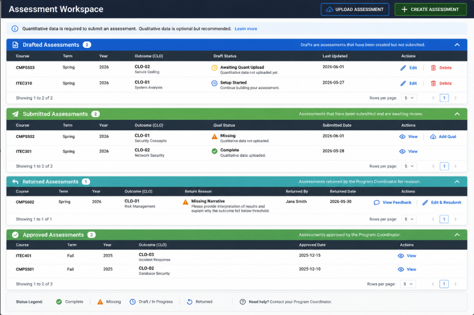Collapse the Returned Assessments section

(x=457, y=181)
